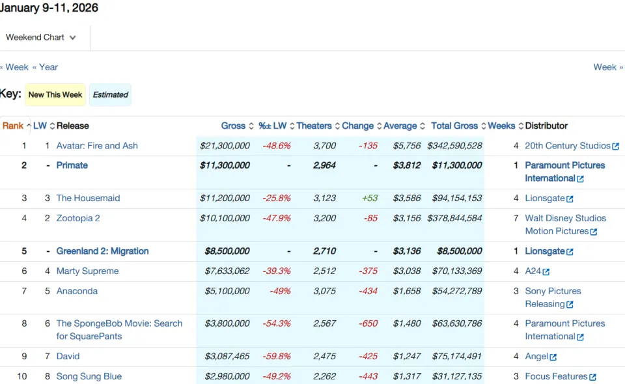This screenshot has height=384, width=625.
Task: Click external link icon for Primate's distributor
Action: 580,179
